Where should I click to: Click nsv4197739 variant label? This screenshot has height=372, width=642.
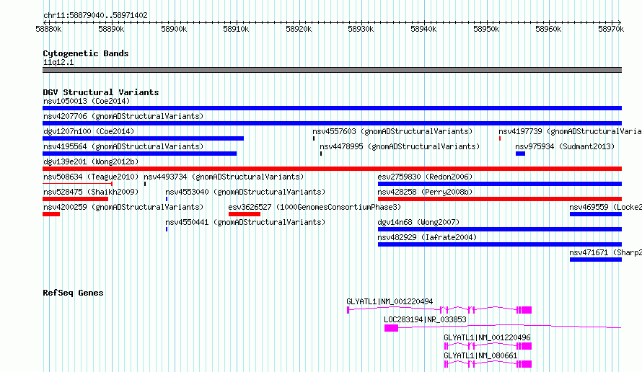570,131
